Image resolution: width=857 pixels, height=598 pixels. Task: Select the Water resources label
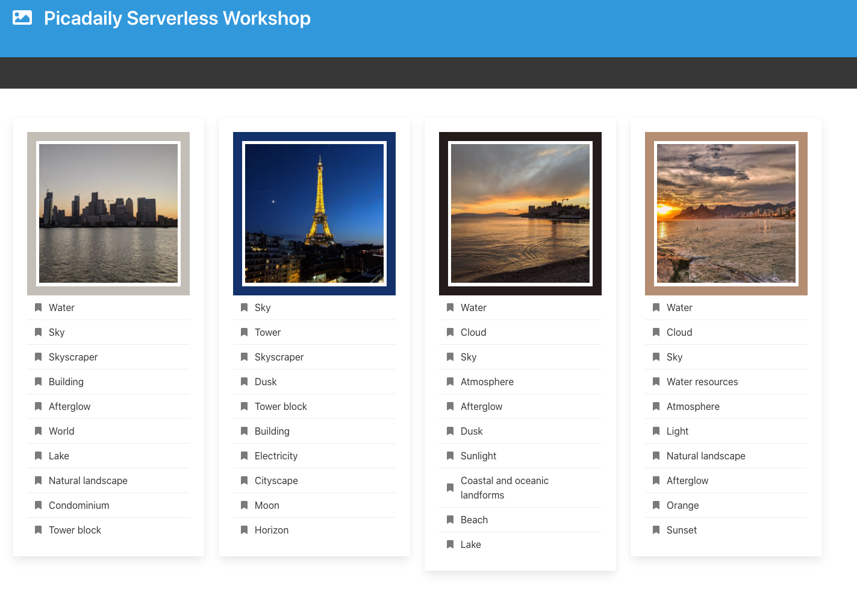pos(702,382)
